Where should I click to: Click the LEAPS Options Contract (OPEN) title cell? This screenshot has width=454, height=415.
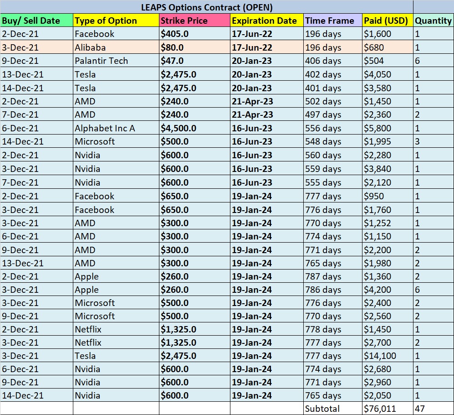207,7
